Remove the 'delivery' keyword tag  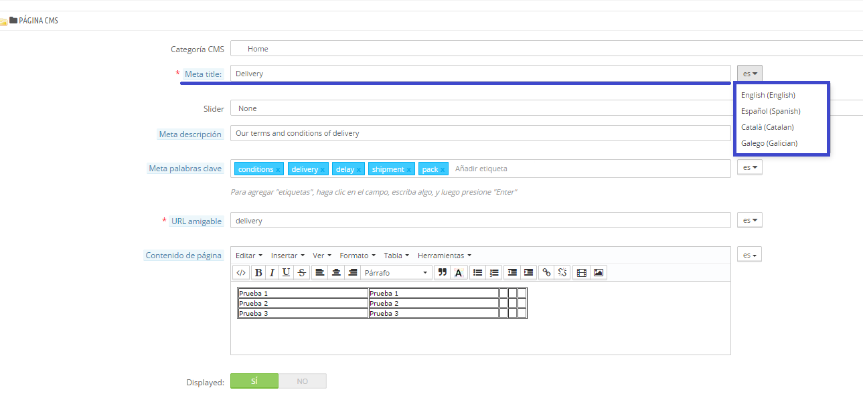323,170
